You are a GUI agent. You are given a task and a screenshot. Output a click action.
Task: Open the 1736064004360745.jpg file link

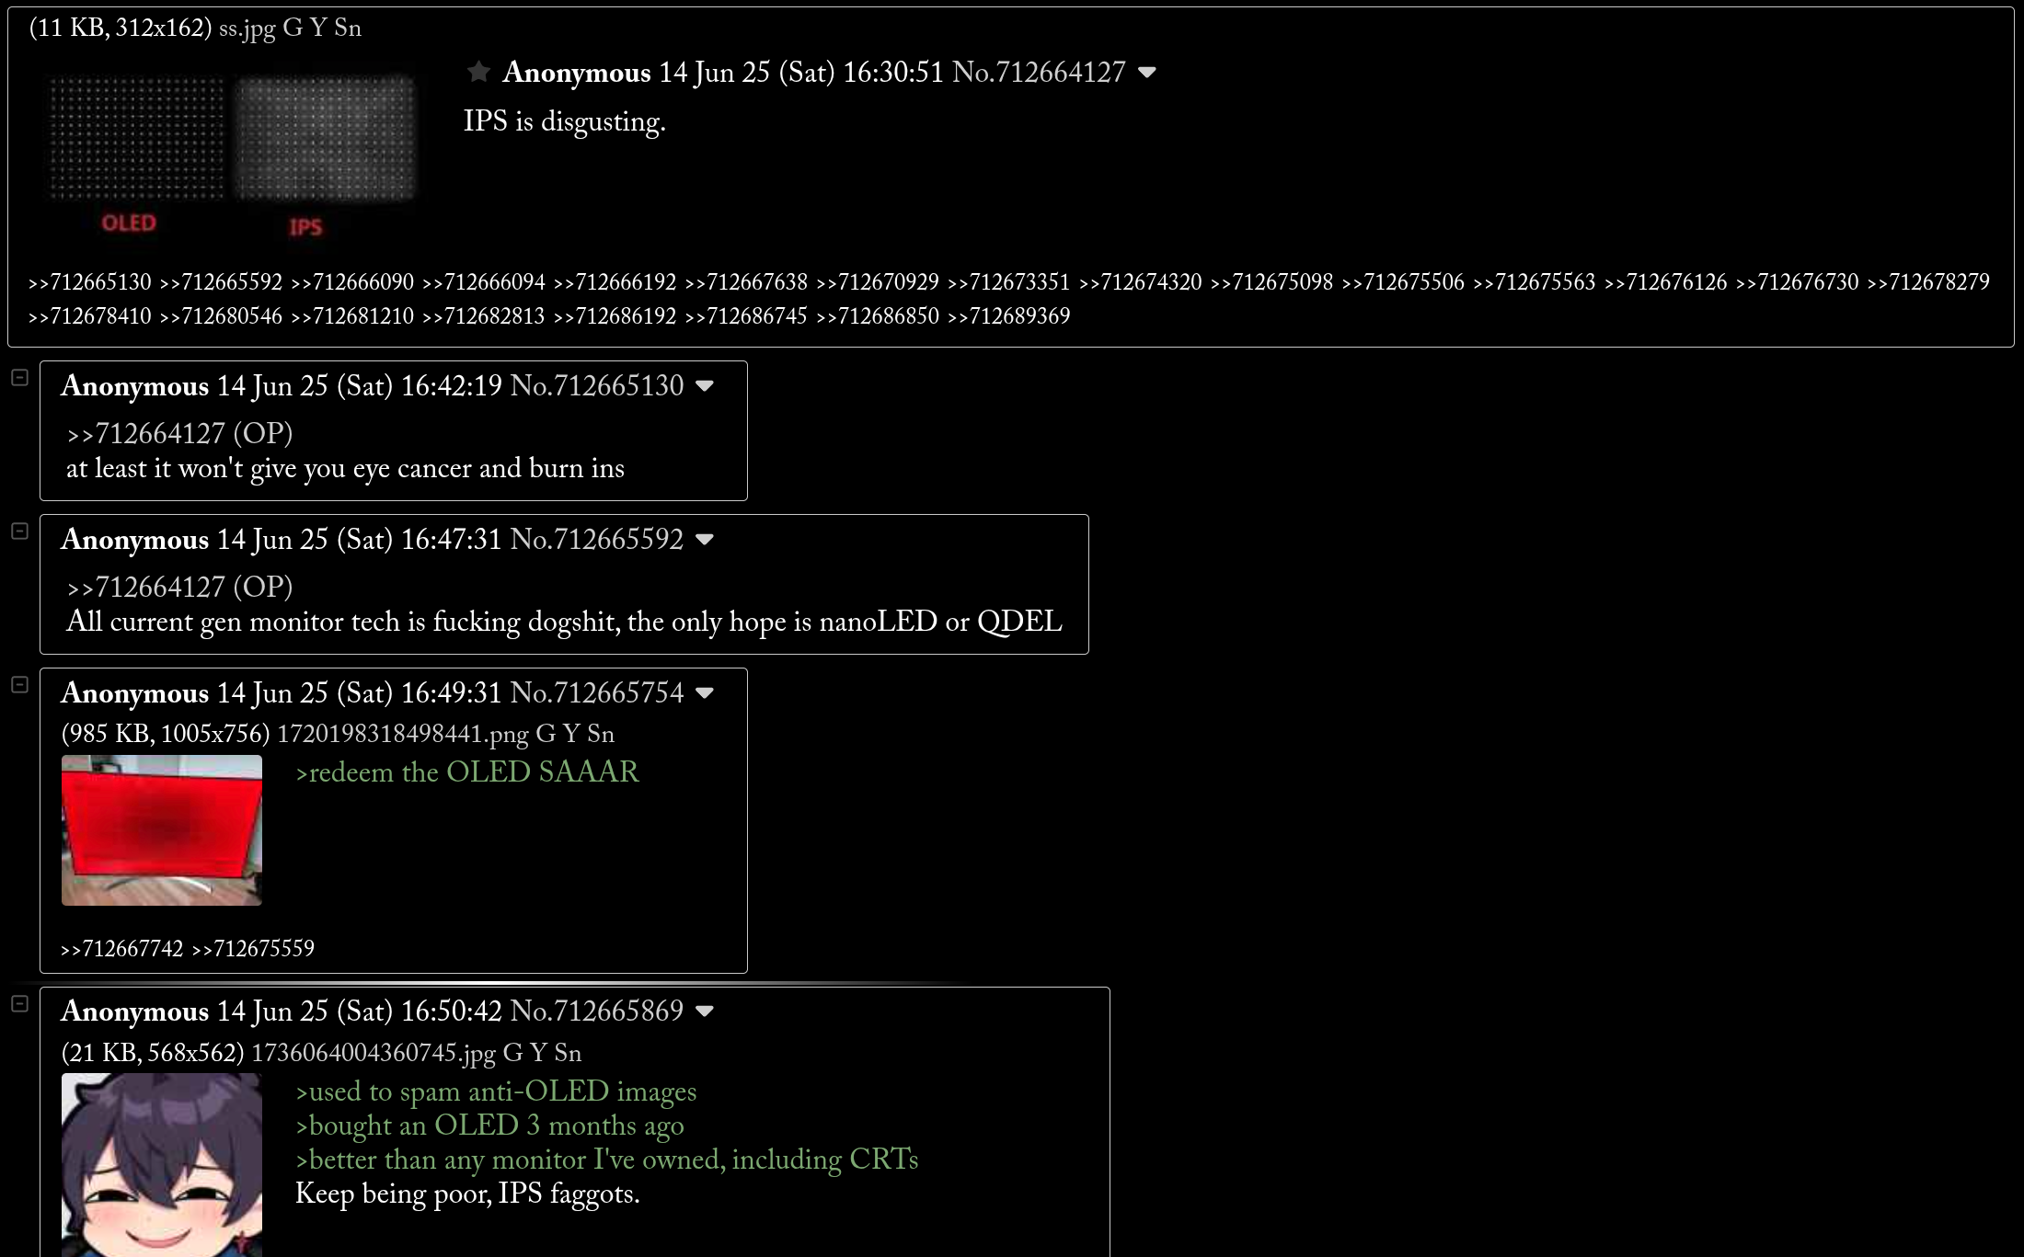pos(374,1053)
